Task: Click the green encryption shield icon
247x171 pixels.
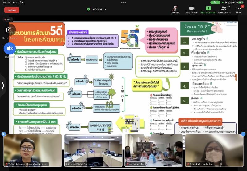Action: pyautogui.click(x=89, y=9)
